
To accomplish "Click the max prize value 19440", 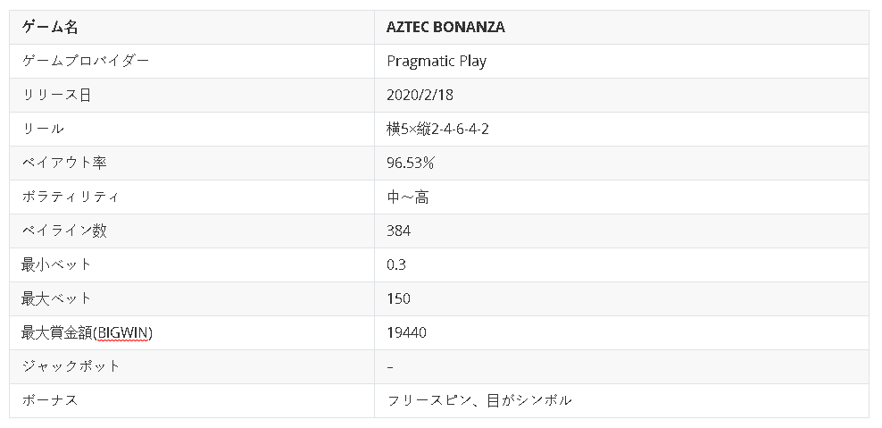I will click(406, 332).
